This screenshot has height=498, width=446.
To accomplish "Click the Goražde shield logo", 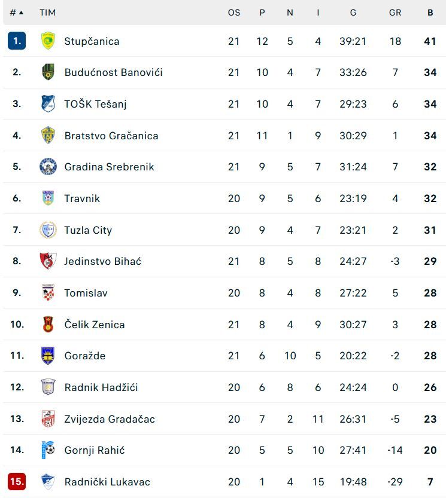I will click(48, 356).
